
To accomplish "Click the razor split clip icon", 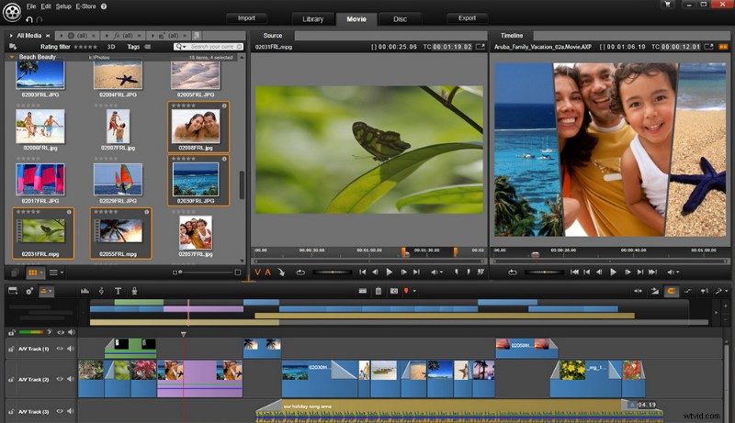I will [363, 291].
